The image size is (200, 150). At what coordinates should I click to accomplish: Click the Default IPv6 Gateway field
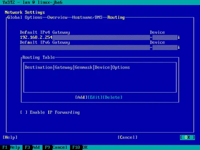[85, 48]
